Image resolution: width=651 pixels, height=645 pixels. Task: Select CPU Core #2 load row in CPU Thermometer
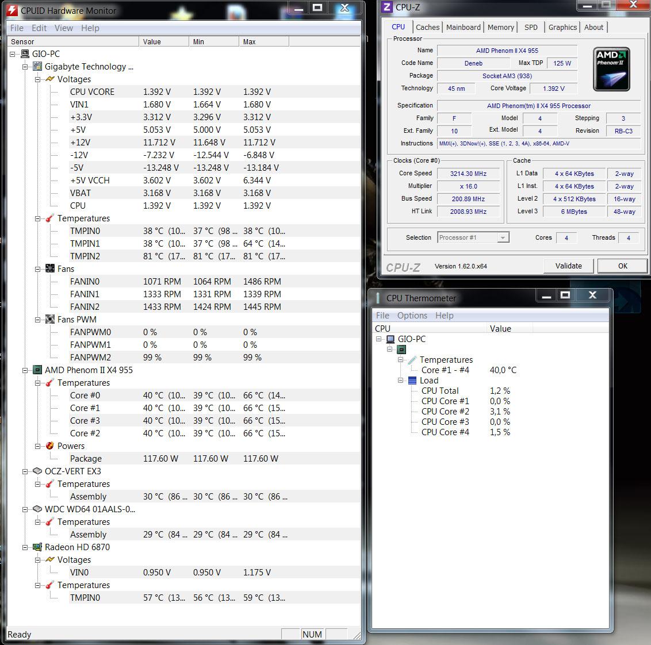pos(465,412)
